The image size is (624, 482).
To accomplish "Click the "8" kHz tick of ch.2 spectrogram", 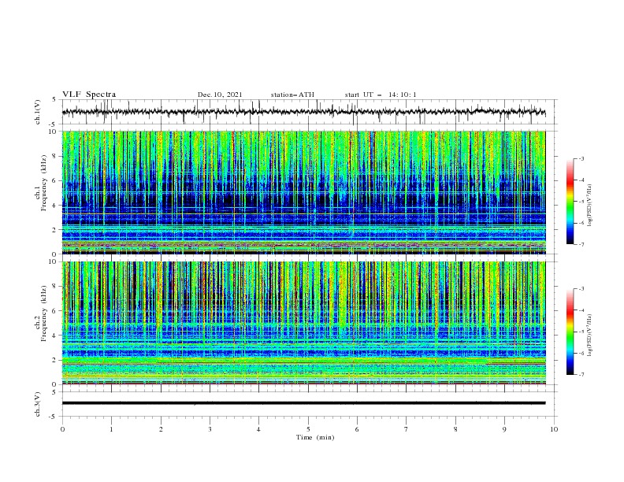I will [x=55, y=287].
